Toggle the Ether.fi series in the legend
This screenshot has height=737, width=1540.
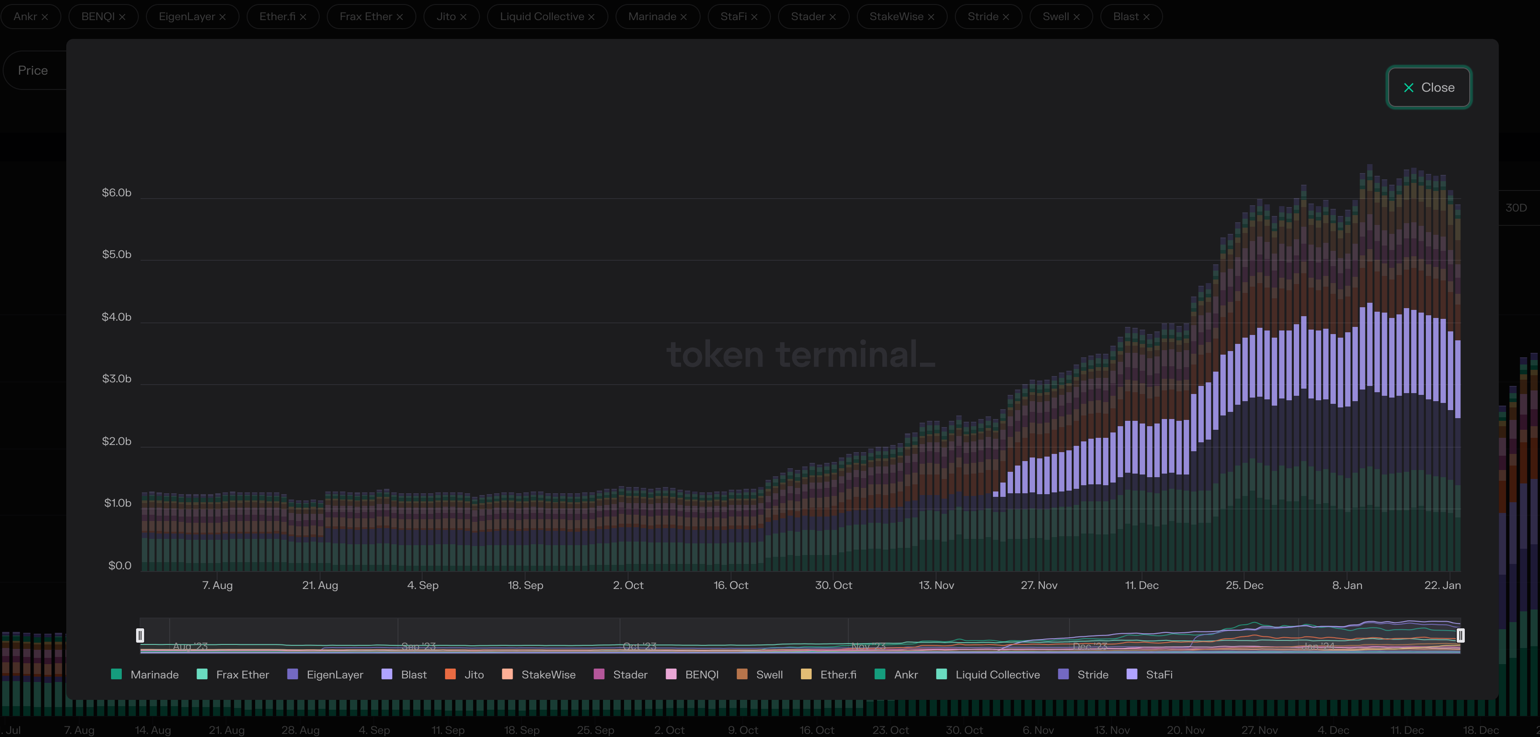[838, 674]
